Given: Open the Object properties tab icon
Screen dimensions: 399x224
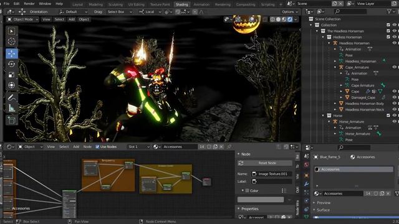Looking at the screenshot, I should [306, 175].
